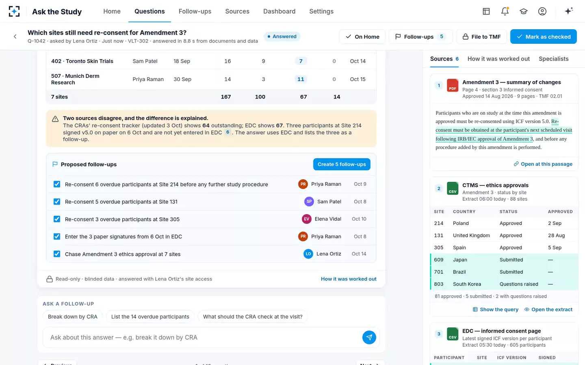This screenshot has height=365, width=585.
Task: Uncheck re-consent 3 overdue participants at Site 305
Action: click(x=57, y=219)
